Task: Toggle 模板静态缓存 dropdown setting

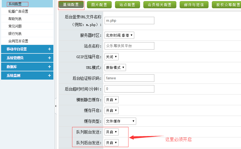Action: pos(111,100)
